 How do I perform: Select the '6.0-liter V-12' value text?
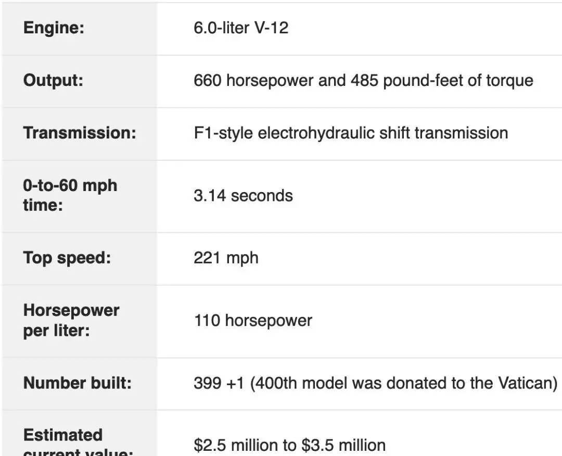pyautogui.click(x=241, y=28)
